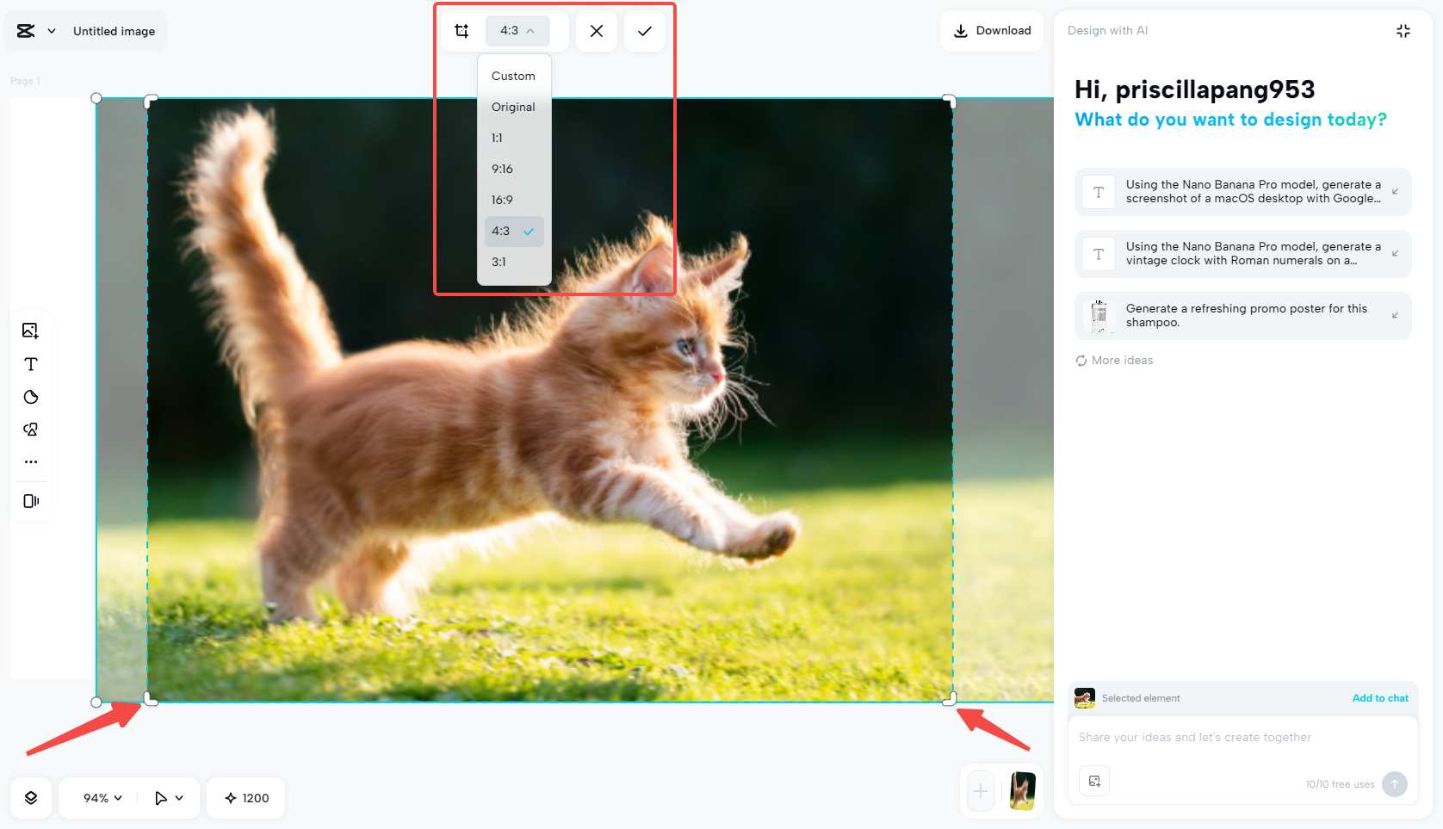Click the Crop icon in the top toolbar
Image resolution: width=1443 pixels, height=829 pixels.
(462, 30)
